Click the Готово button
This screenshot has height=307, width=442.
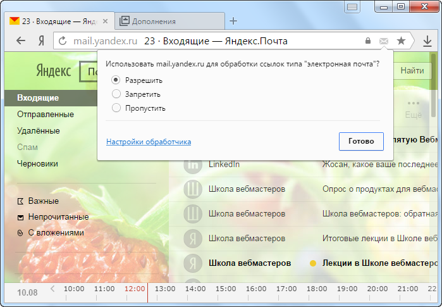tap(361, 141)
